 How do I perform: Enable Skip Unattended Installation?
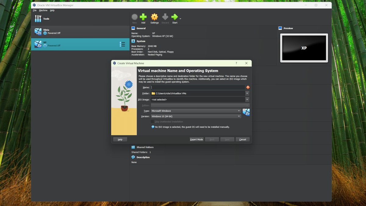(152, 121)
